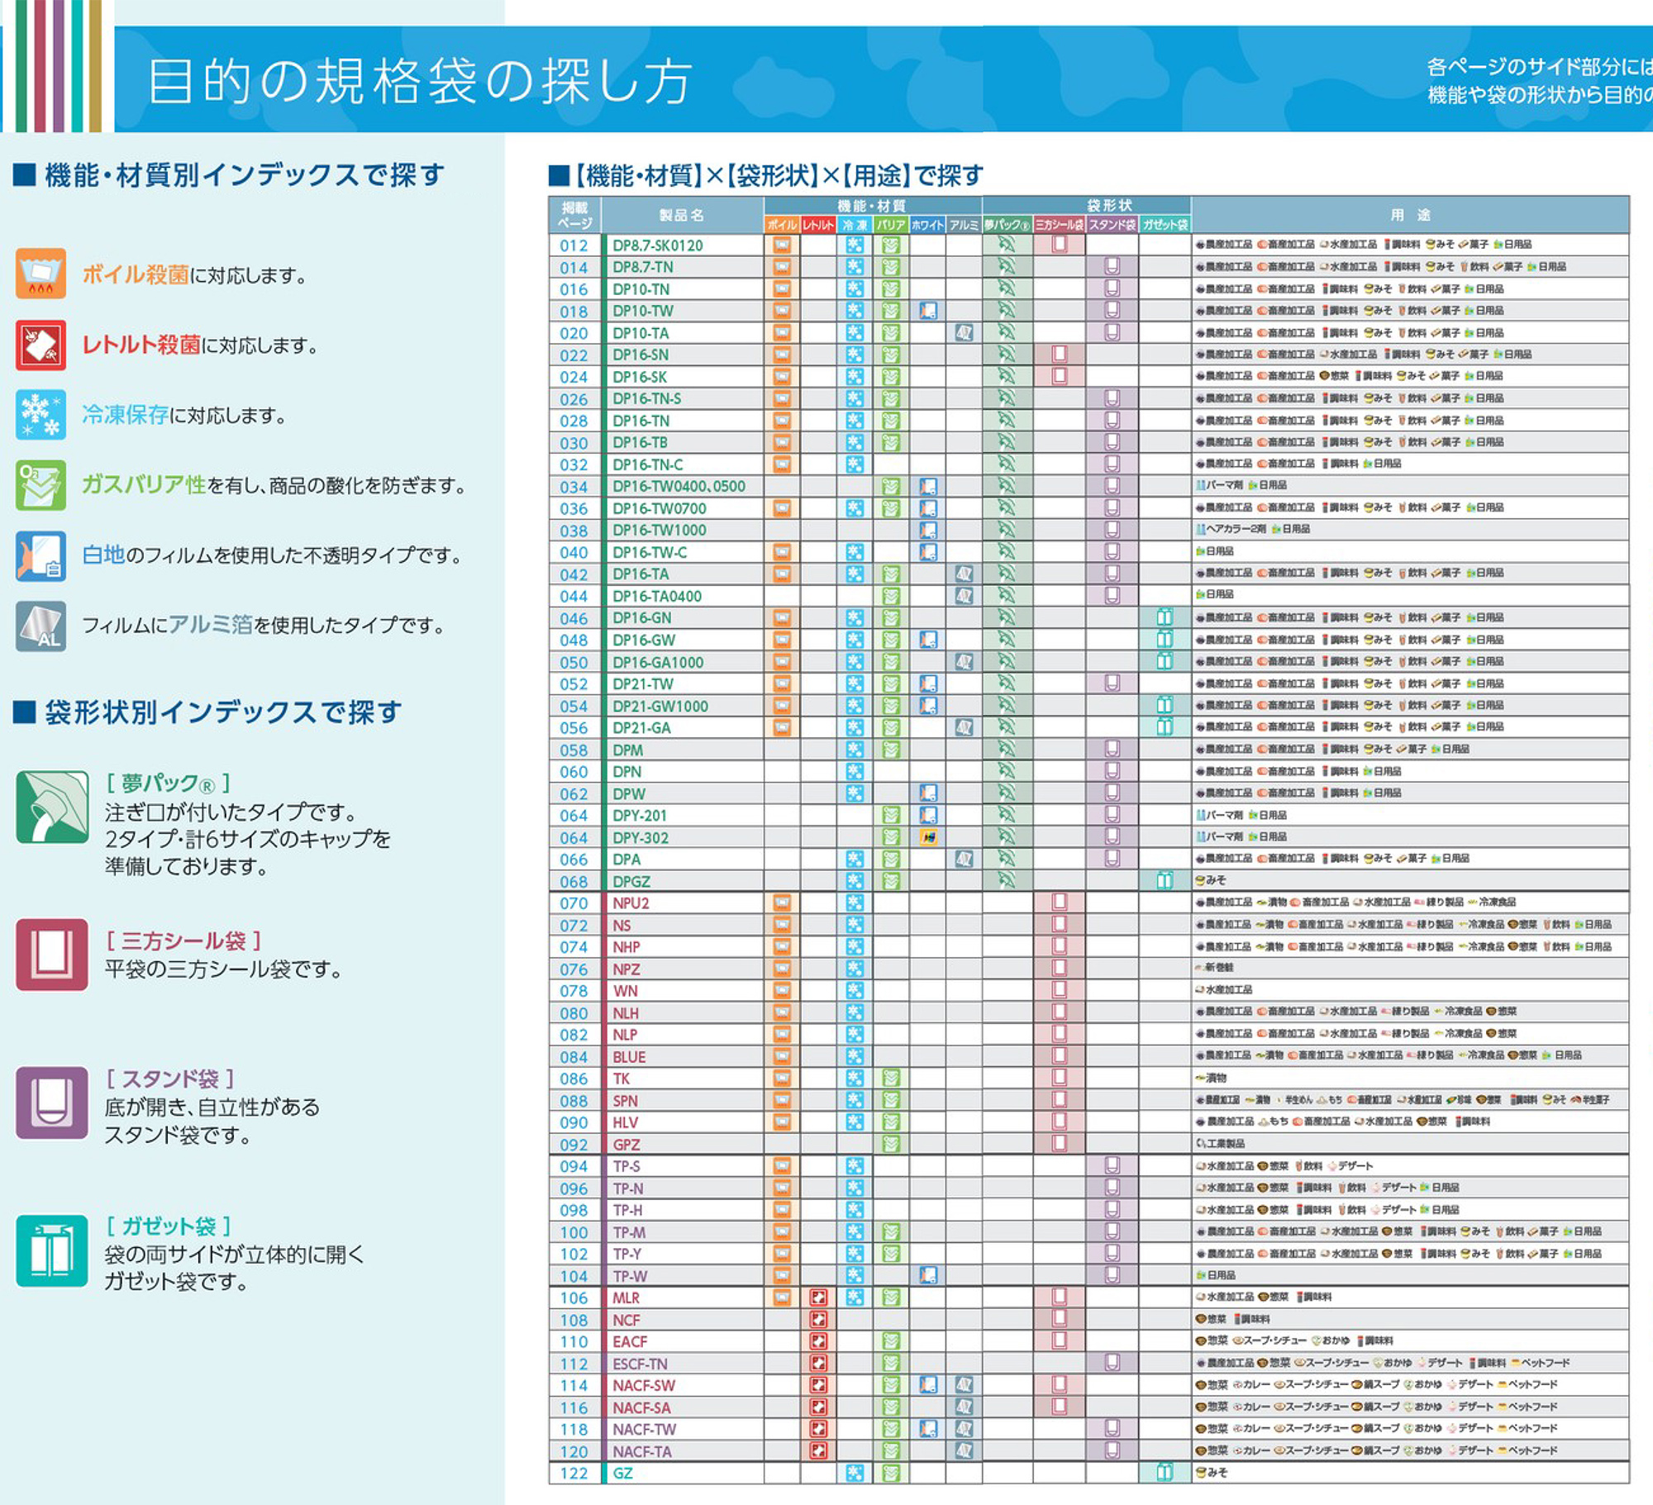
Task: Click レトルト殺菌 red legend text
Action: (x=141, y=345)
